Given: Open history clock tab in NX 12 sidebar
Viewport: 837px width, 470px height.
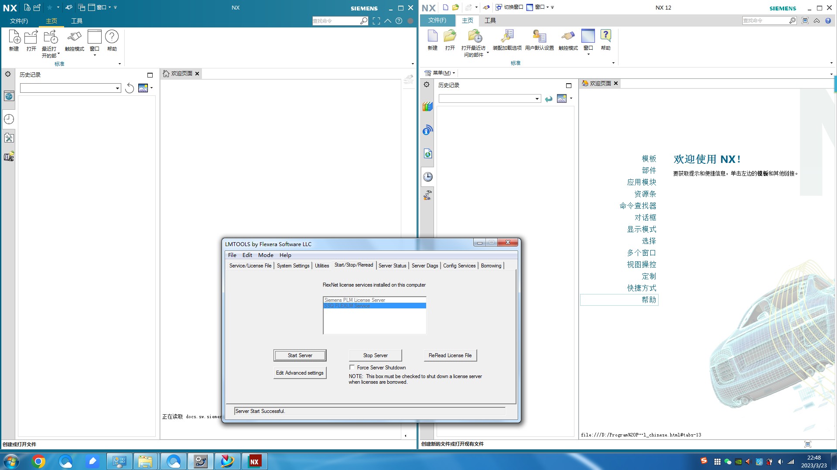Looking at the screenshot, I should [427, 176].
